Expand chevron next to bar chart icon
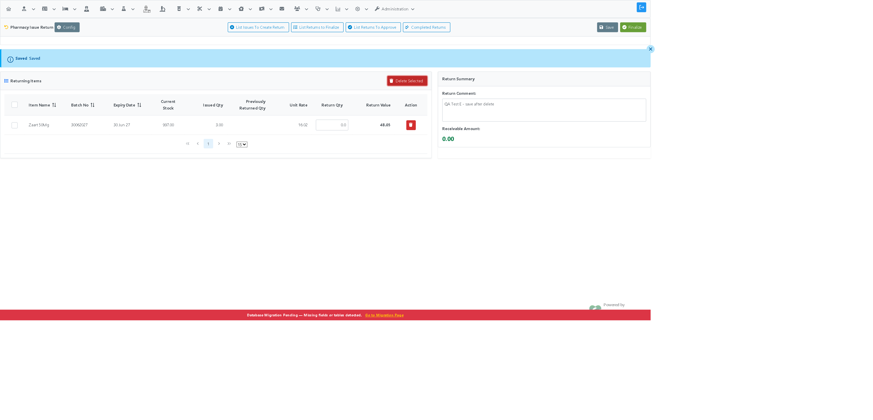 346,9
